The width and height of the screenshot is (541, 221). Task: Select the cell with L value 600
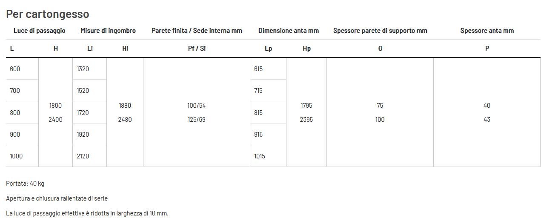pos(22,69)
